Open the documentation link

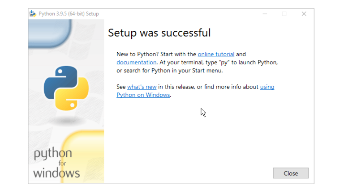[136, 63]
